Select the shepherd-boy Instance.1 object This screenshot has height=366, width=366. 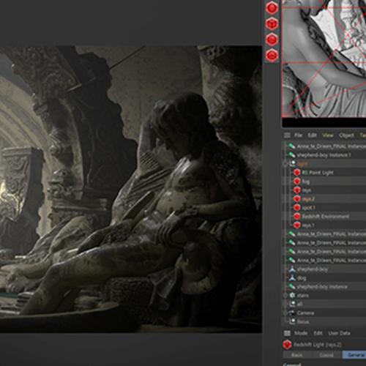click(324, 155)
